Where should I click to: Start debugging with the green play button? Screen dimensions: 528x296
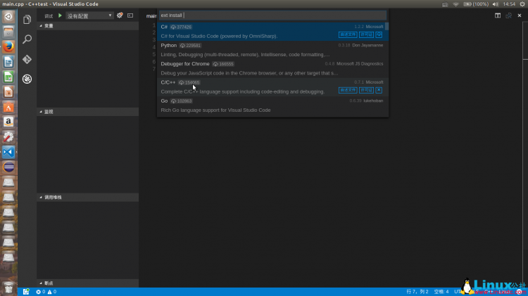60,15
